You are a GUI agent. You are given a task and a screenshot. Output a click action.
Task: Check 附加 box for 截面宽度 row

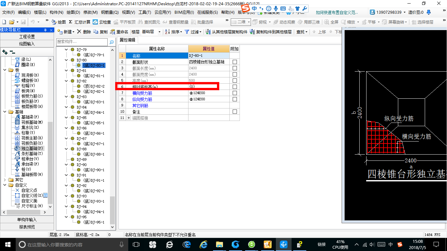coord(235,74)
